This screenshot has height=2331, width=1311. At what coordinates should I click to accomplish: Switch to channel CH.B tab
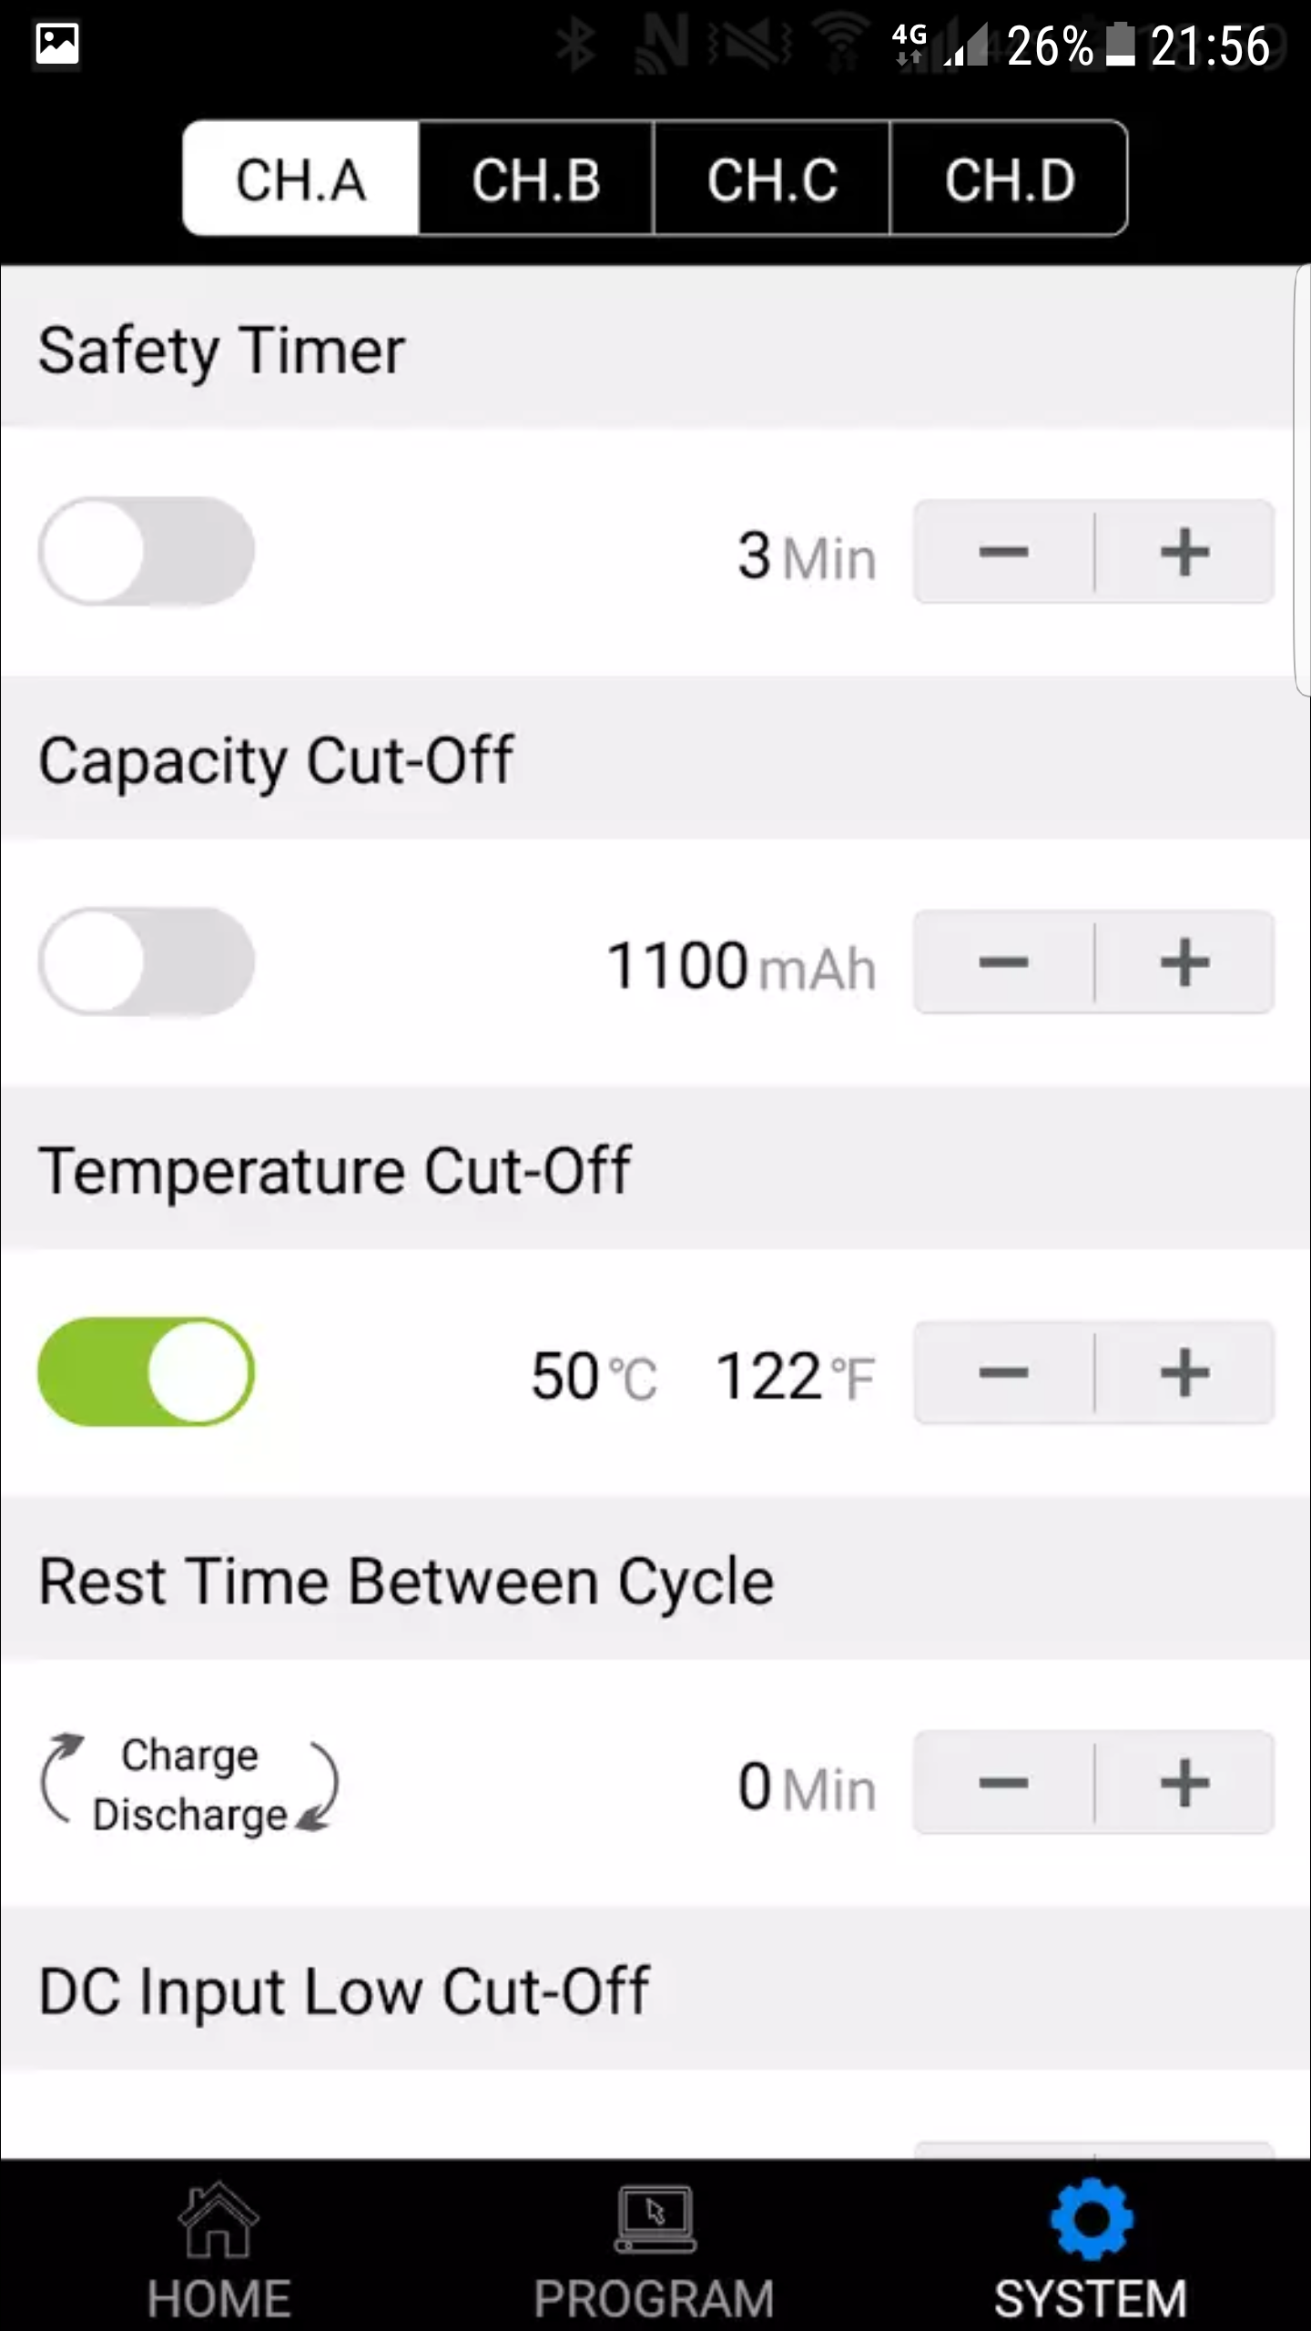[536, 178]
